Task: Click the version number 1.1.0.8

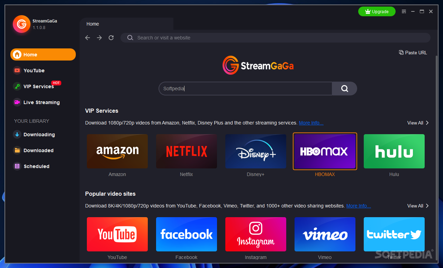Action: (x=39, y=28)
